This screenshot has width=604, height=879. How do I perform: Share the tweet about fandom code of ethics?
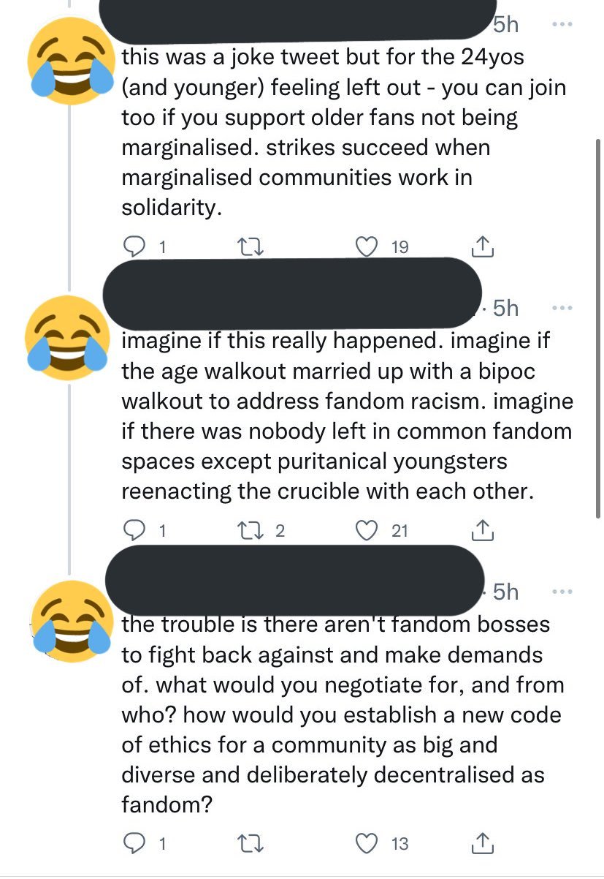click(x=483, y=844)
